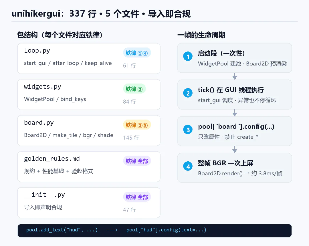
Task: Click '导入即声明合规' description text
Action: point(43,207)
